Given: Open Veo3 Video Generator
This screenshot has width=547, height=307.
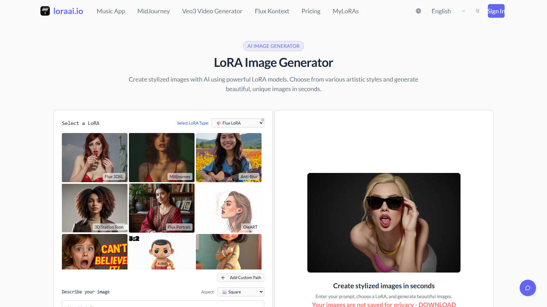Looking at the screenshot, I should tap(212, 11).
